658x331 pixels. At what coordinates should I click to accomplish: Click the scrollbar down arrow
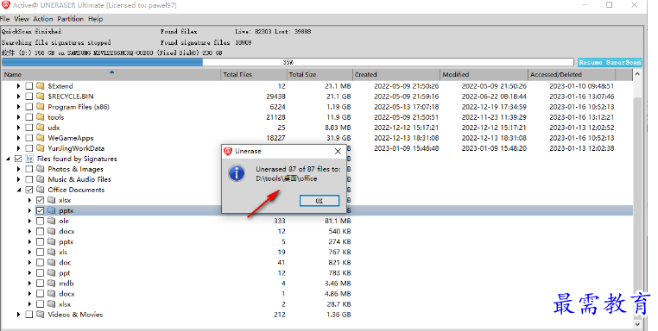click(637, 323)
